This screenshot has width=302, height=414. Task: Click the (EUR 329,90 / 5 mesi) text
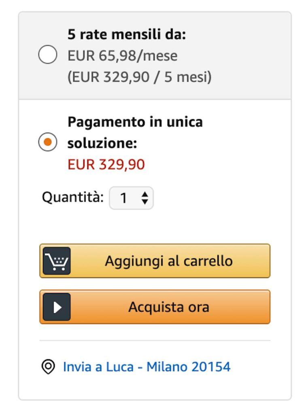(x=139, y=77)
